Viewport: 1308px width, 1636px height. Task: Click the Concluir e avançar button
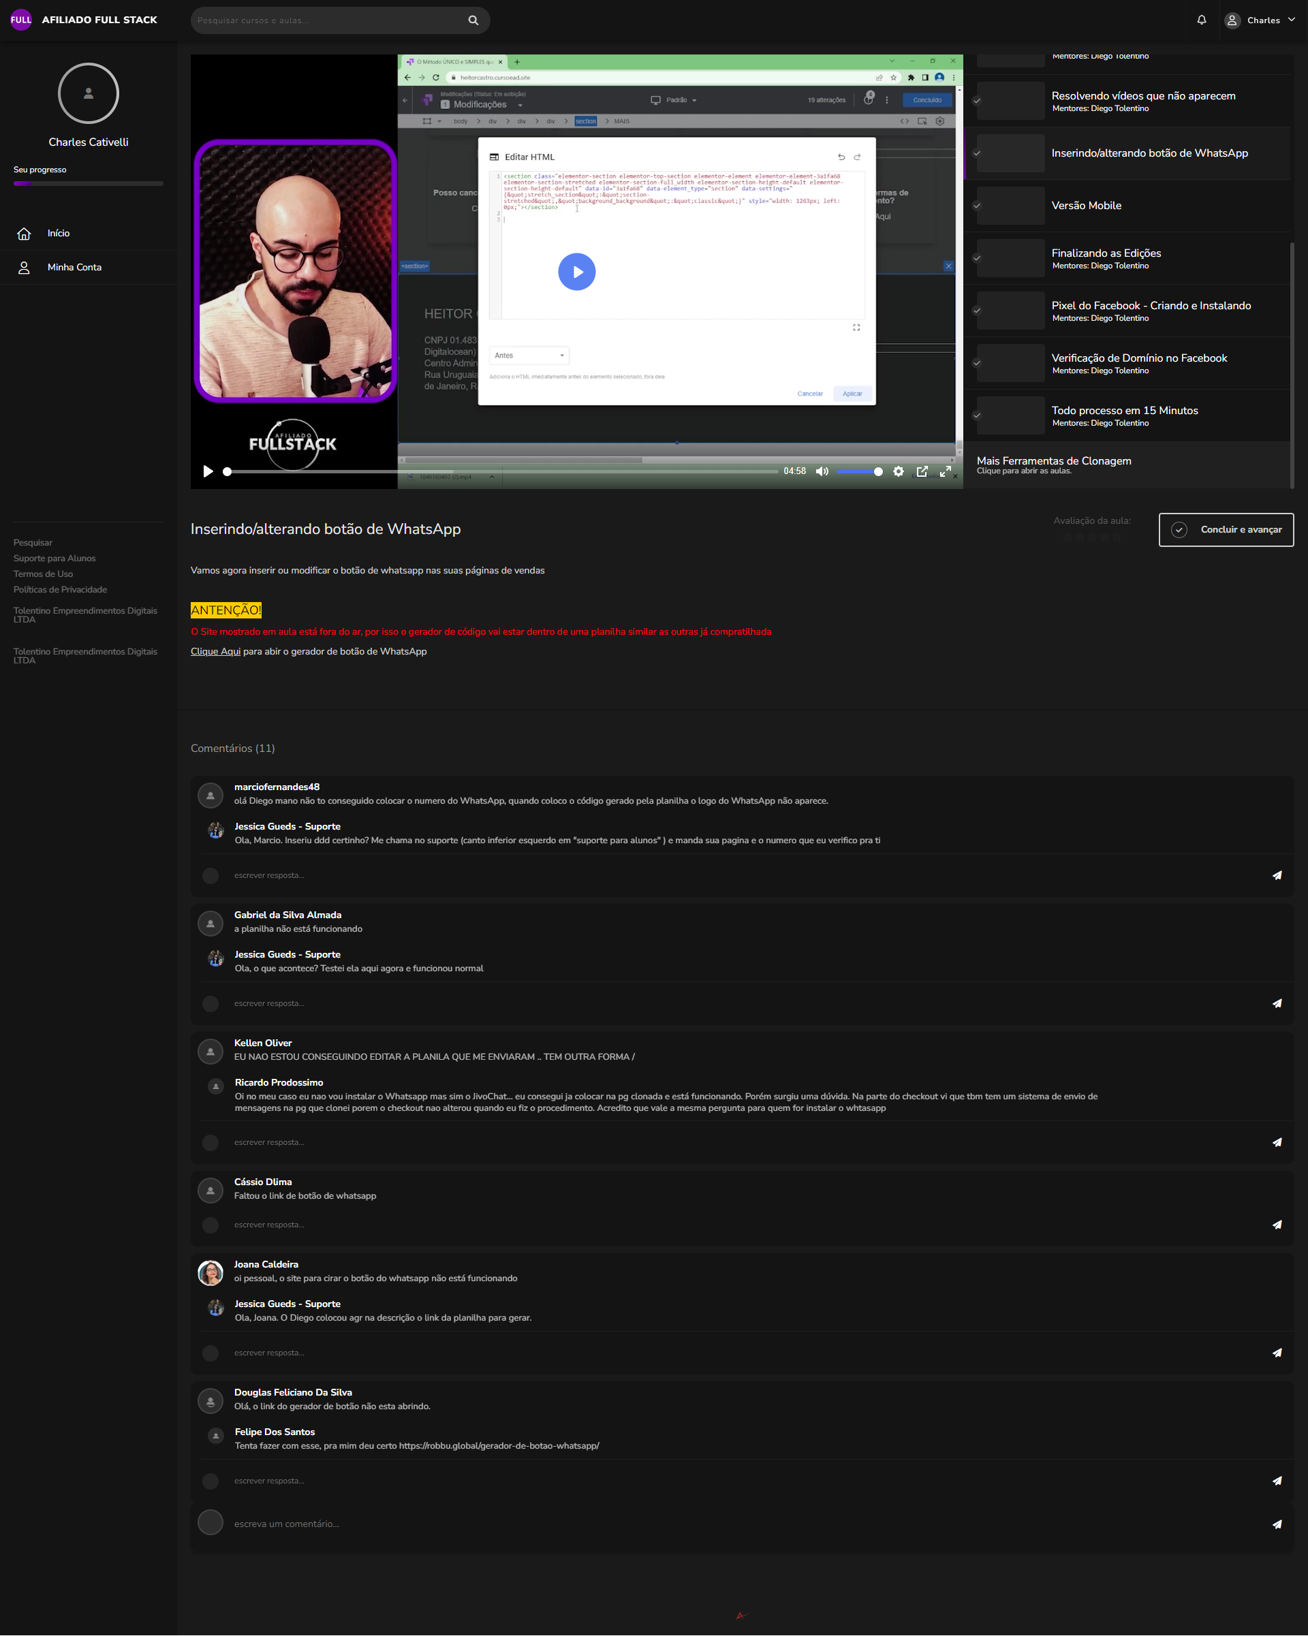point(1226,530)
